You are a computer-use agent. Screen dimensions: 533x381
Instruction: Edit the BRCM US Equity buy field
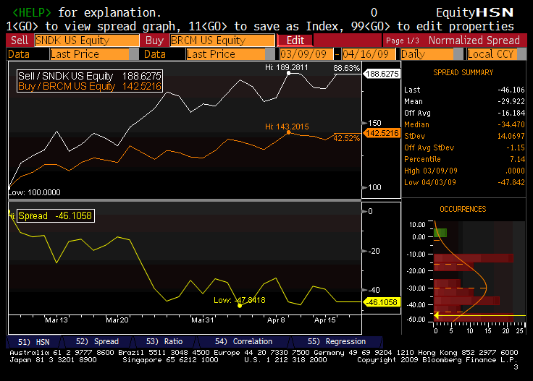pos(222,40)
